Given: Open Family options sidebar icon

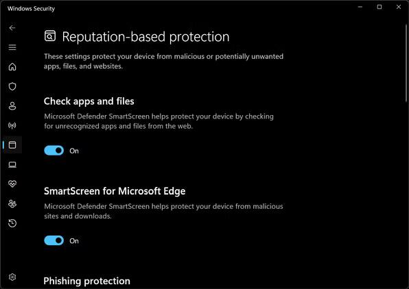Looking at the screenshot, I should pyautogui.click(x=12, y=203).
